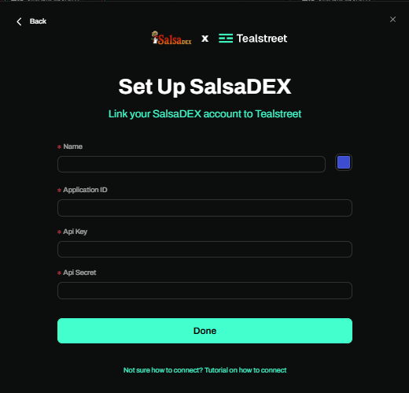Screen dimensions: 409x393
Task: Focus the Api Secret input field
Action: (204, 291)
